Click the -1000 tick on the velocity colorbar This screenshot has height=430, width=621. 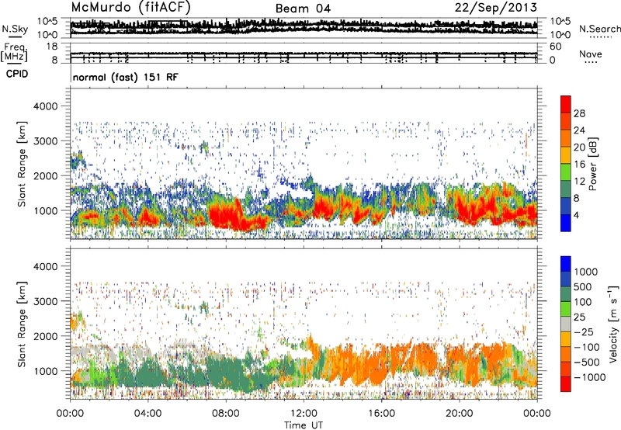click(590, 377)
